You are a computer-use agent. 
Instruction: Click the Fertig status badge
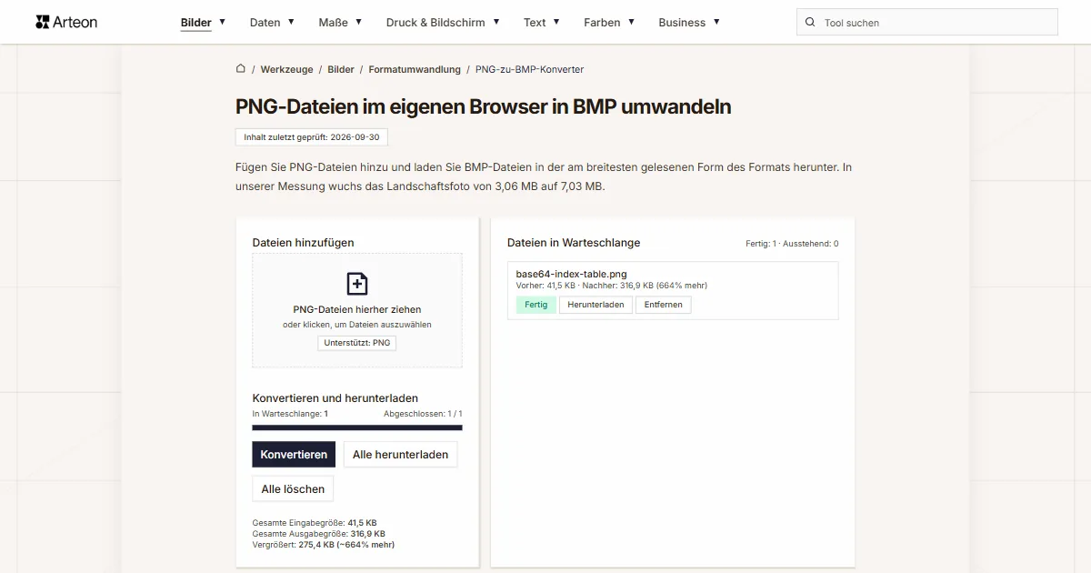(536, 305)
